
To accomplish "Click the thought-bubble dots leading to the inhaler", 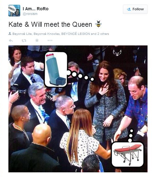I will click(x=80, y=76).
